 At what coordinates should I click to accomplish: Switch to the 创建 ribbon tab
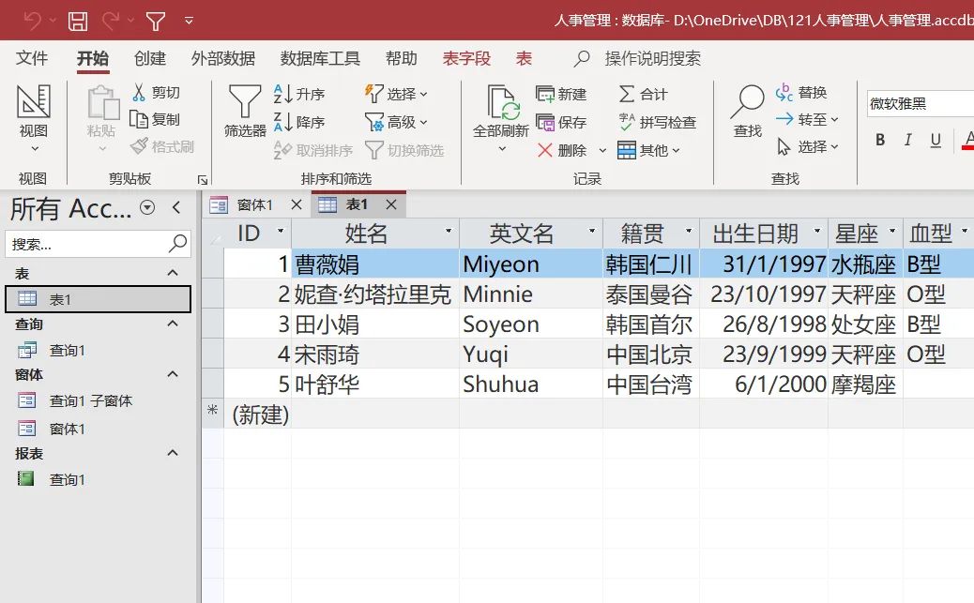[149, 58]
